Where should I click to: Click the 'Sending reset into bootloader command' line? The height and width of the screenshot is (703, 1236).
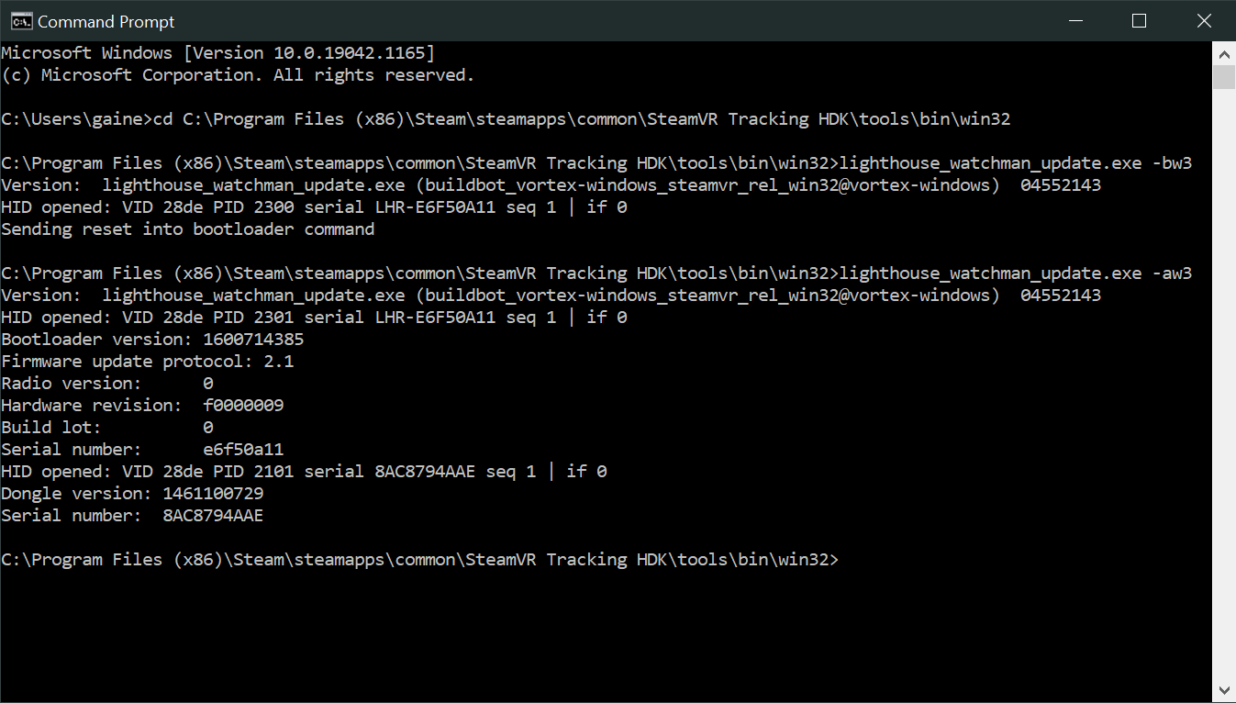[x=188, y=229]
